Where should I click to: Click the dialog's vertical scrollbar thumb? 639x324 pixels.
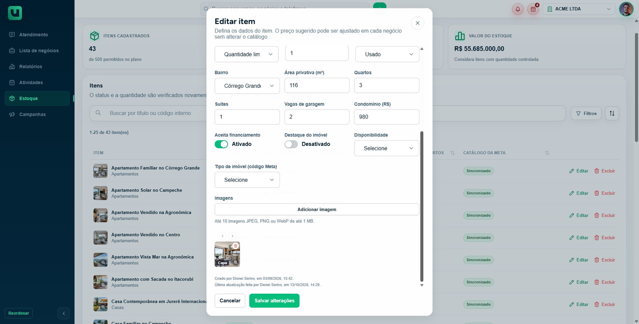(x=422, y=206)
